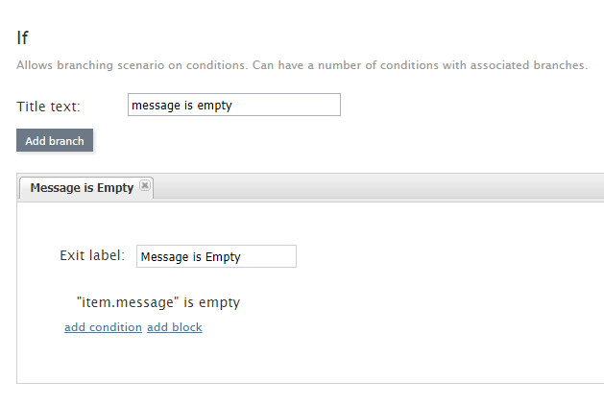Screen dimensions: 604x405
Task: Click blank space right of Exit label field
Action: [x=432, y=256]
